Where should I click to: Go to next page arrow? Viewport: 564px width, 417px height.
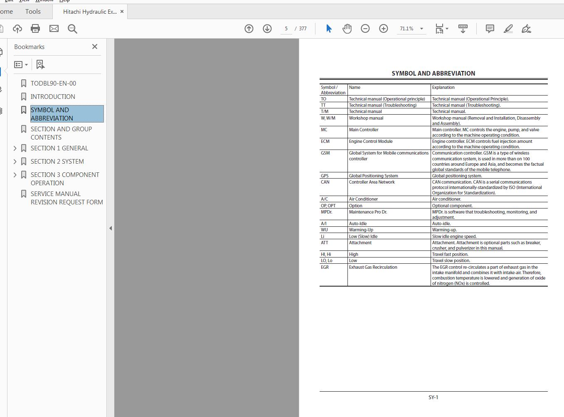click(x=267, y=29)
